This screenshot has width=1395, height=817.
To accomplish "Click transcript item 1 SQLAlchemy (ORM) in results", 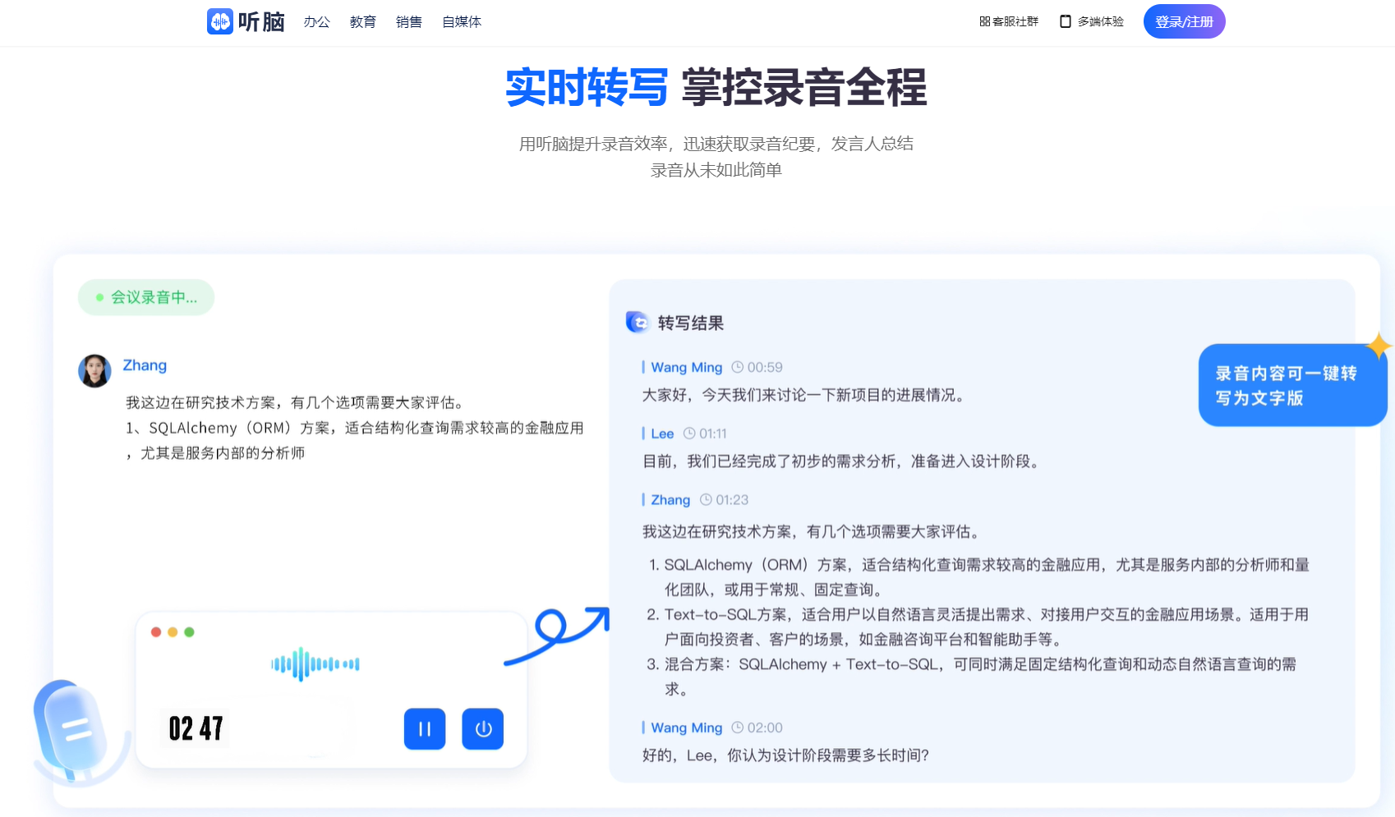I will (x=978, y=577).
